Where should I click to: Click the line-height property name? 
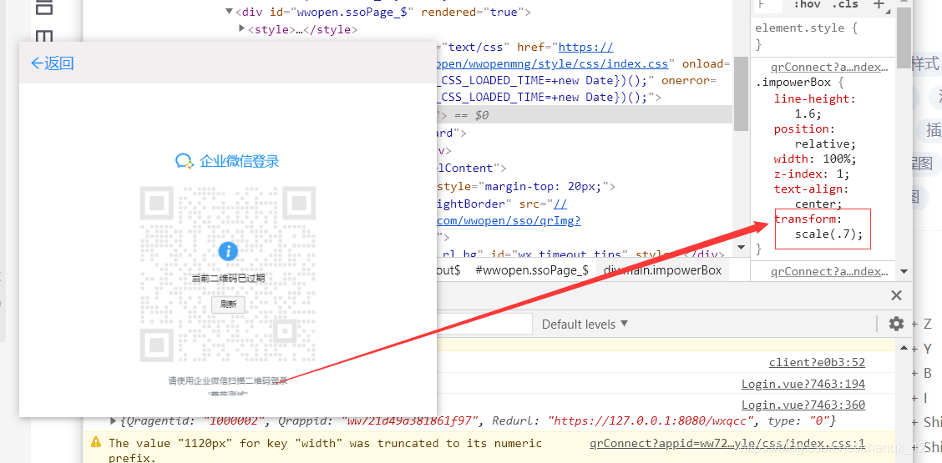[x=812, y=98]
